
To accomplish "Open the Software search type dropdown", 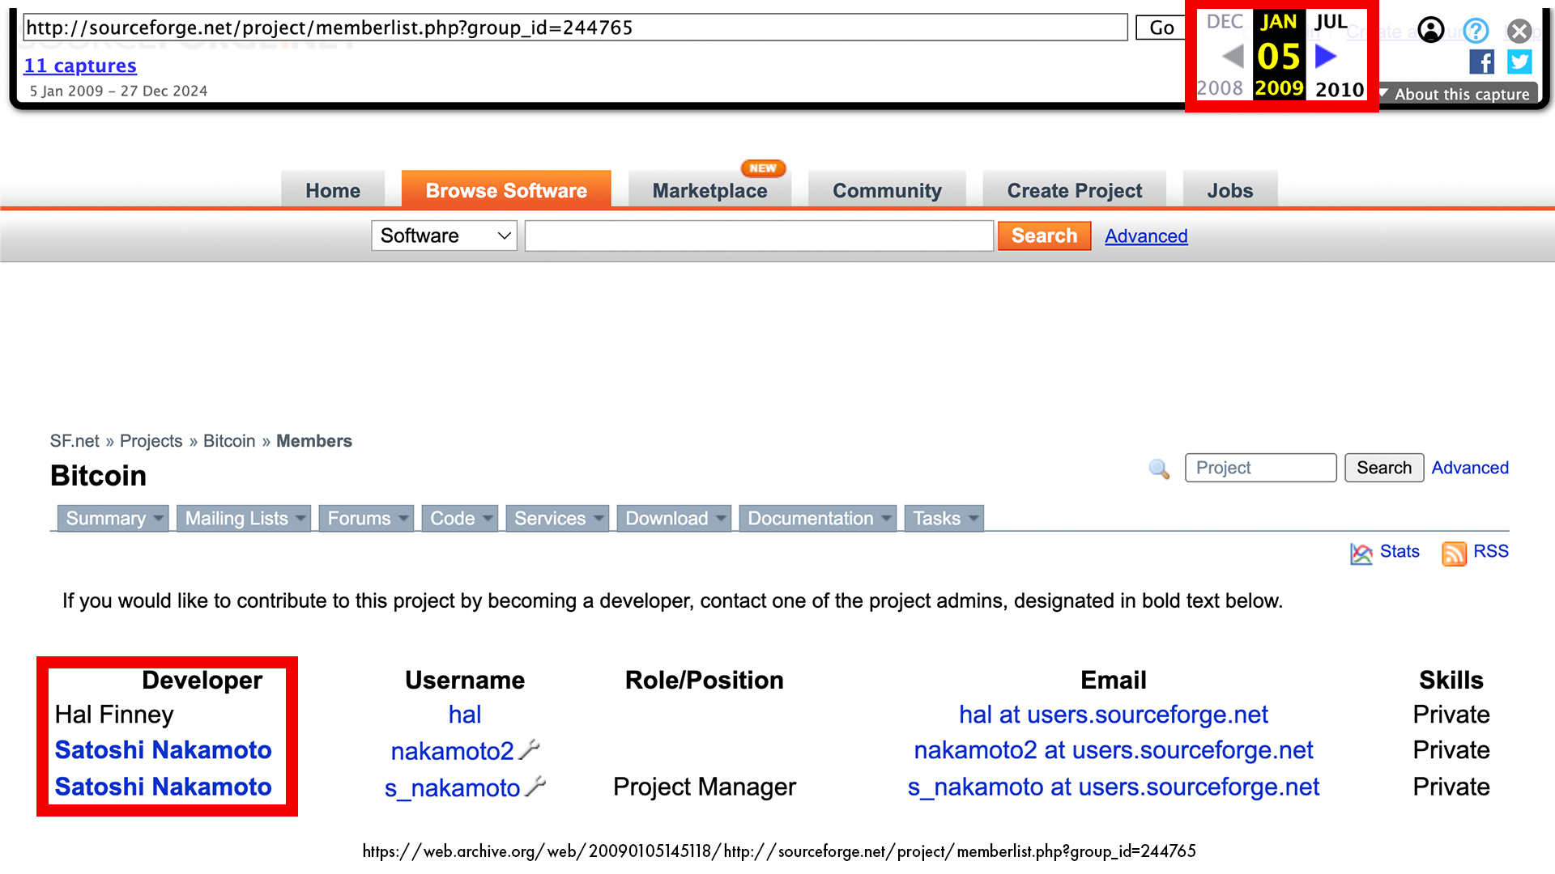I will [444, 236].
